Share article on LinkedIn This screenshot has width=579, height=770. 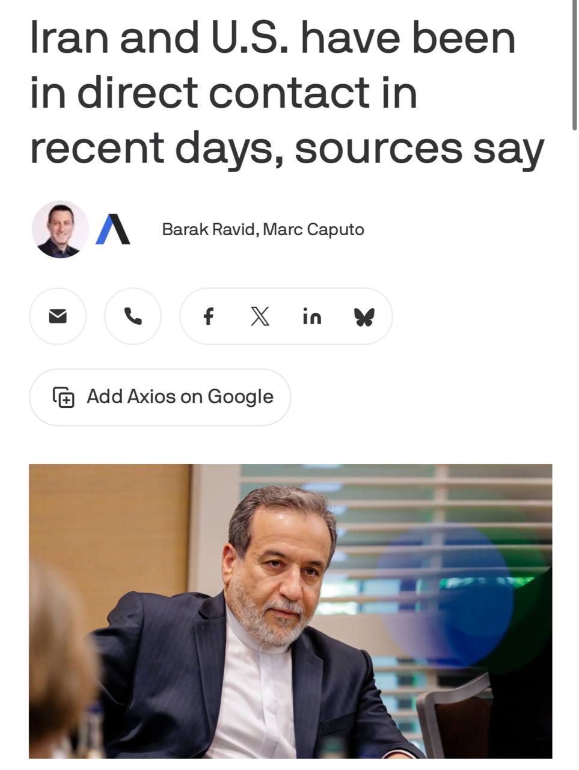(x=312, y=316)
